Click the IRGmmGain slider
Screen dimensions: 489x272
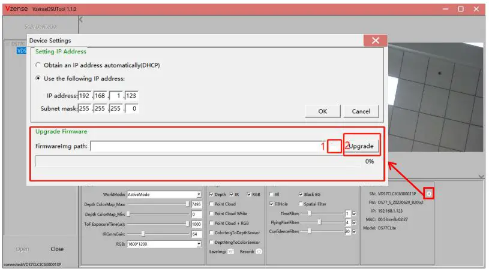(158, 234)
